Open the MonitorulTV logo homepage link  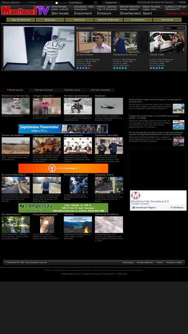[25, 11]
